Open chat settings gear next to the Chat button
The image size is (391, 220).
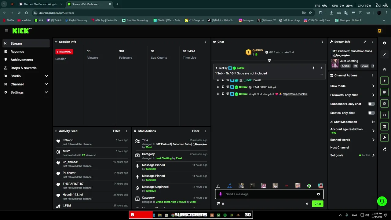pos(307,204)
